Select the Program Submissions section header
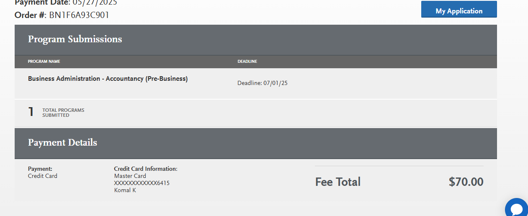The width and height of the screenshot is (528, 216). point(75,39)
